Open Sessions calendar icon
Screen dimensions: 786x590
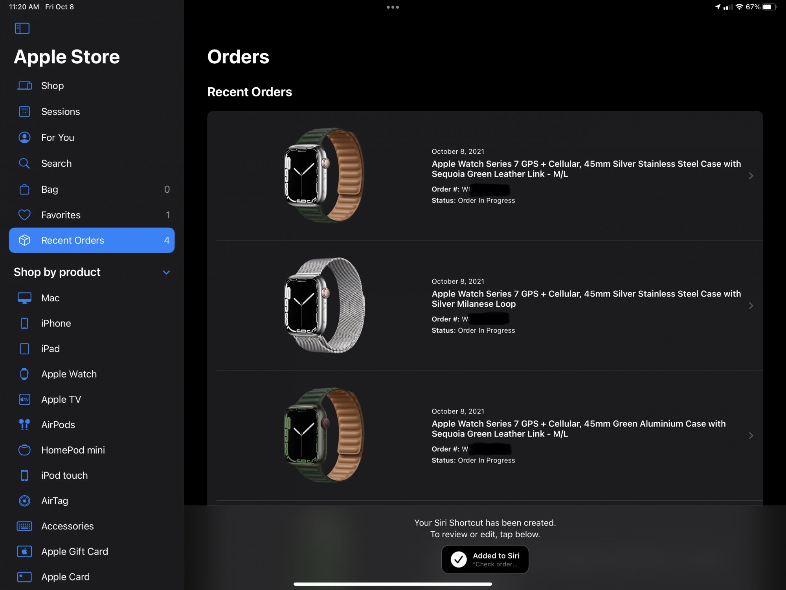24,112
